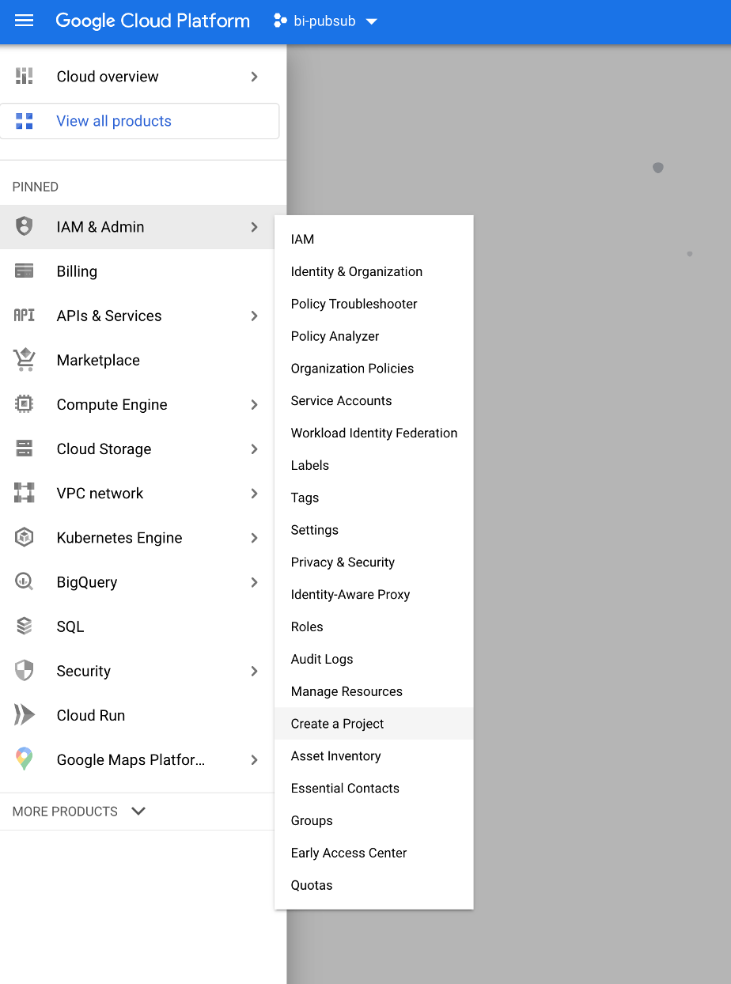731x984 pixels.
Task: Open Policy Analyzer
Action: tap(373, 336)
